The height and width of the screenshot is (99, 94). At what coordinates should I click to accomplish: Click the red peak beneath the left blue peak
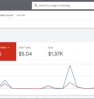5,84
